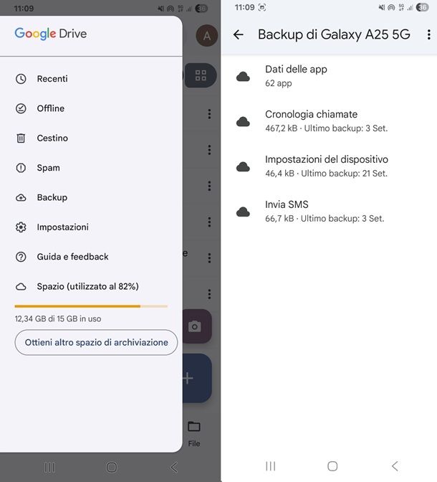437x482 pixels.
Task: Open the Spam section
Action: click(x=48, y=168)
